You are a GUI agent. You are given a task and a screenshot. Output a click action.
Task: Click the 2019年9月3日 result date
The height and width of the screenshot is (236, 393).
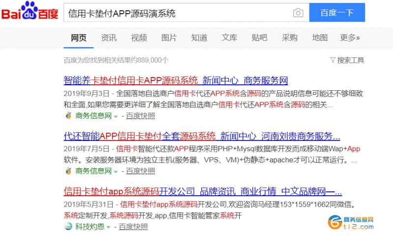[86, 94]
